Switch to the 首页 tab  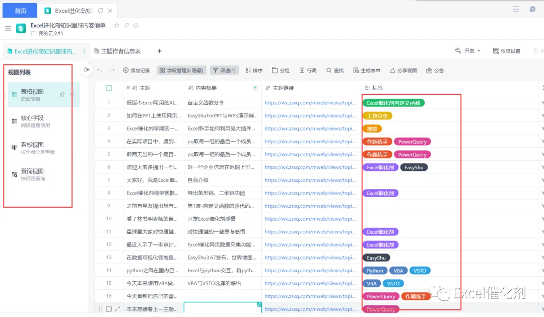pyautogui.click(x=20, y=11)
